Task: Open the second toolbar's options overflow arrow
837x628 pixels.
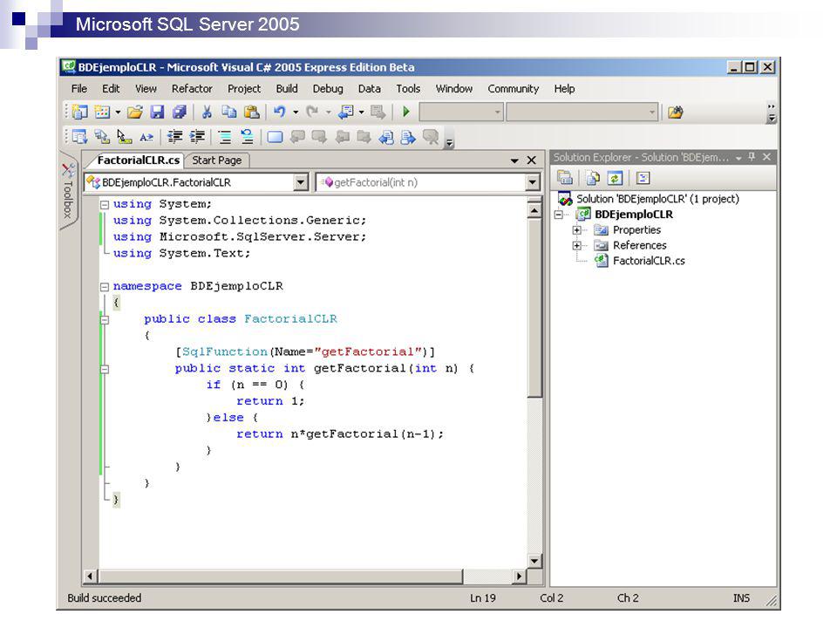Action: [x=450, y=142]
